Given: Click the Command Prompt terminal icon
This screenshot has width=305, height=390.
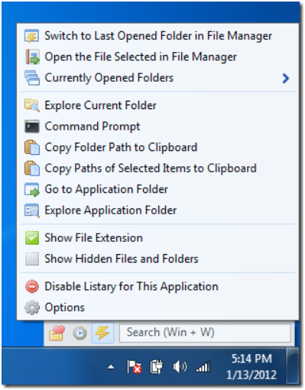Looking at the screenshot, I should 32,127.
